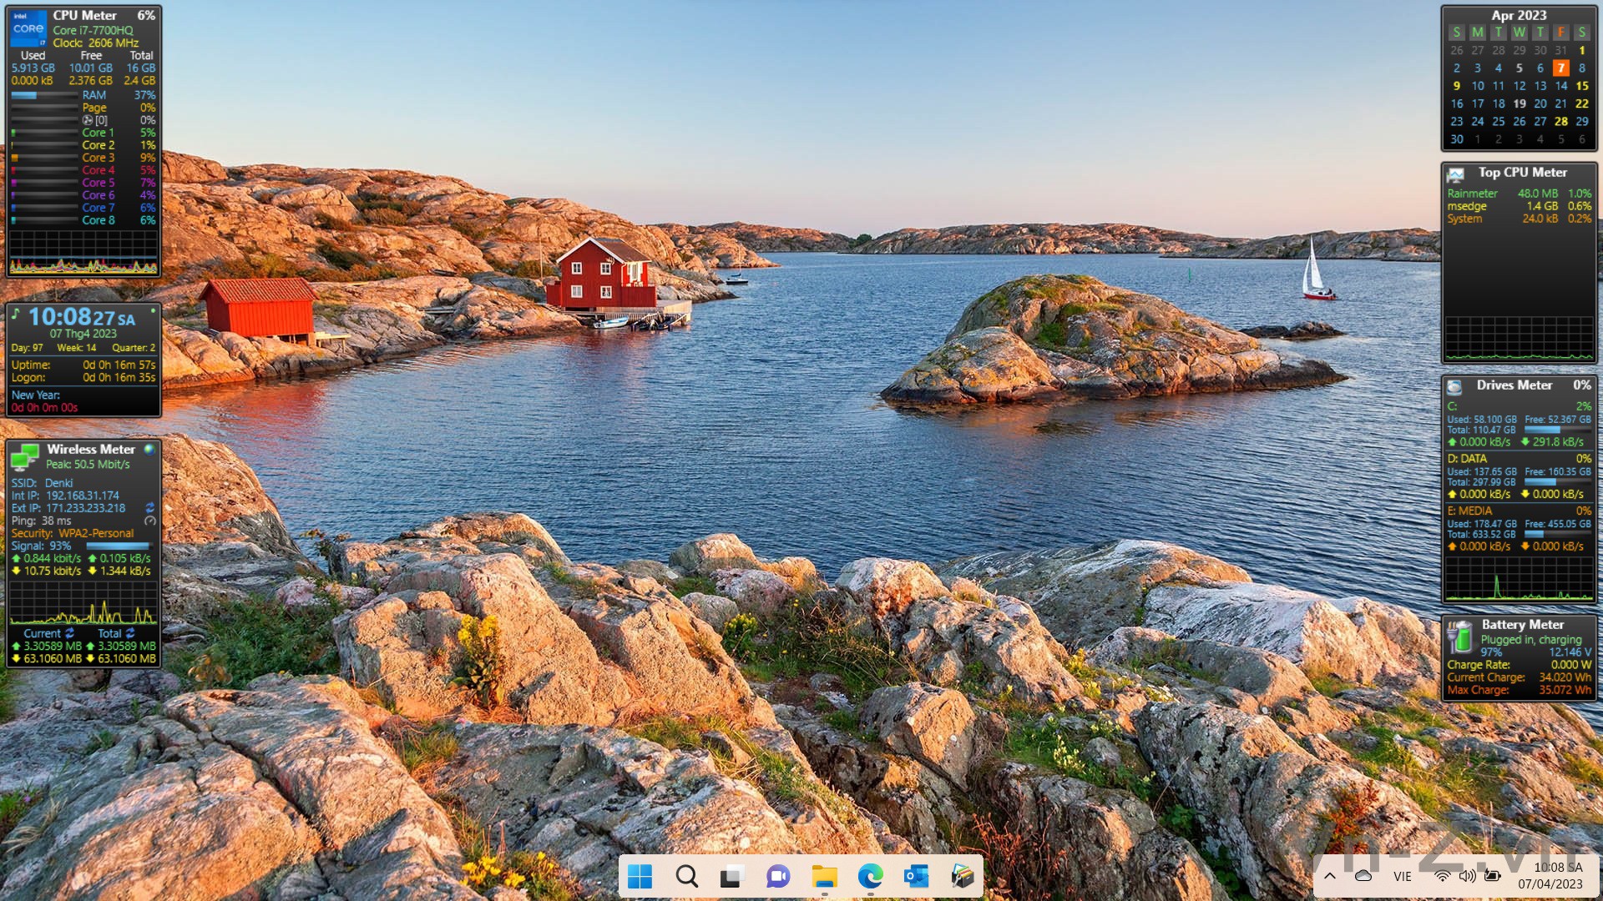Click the Rainmeter process row
This screenshot has height=901, width=1603.
[x=1519, y=194]
